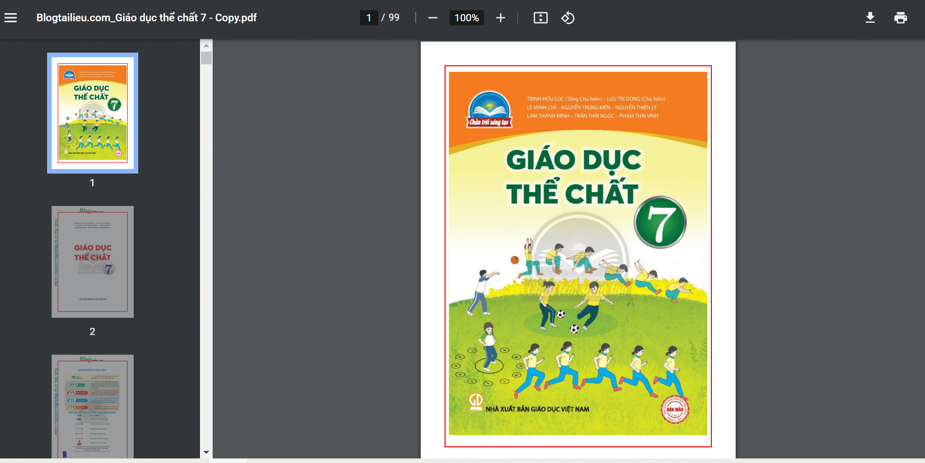The width and height of the screenshot is (925, 463).
Task: Click sidebar scrollbar up arrow
Action: (206, 45)
